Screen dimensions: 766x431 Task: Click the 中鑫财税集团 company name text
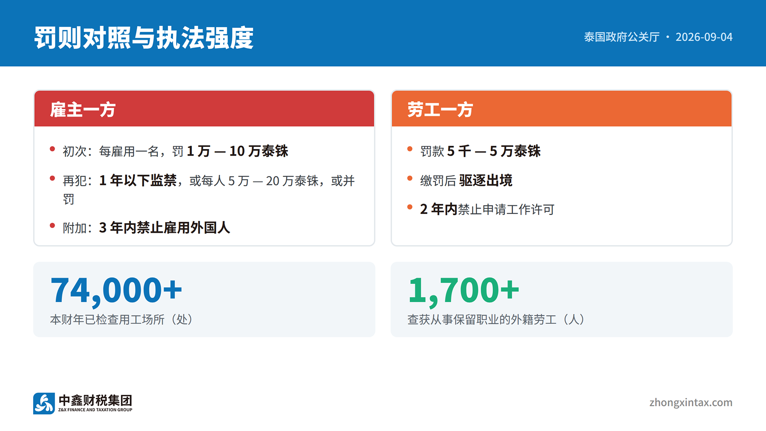(95, 400)
